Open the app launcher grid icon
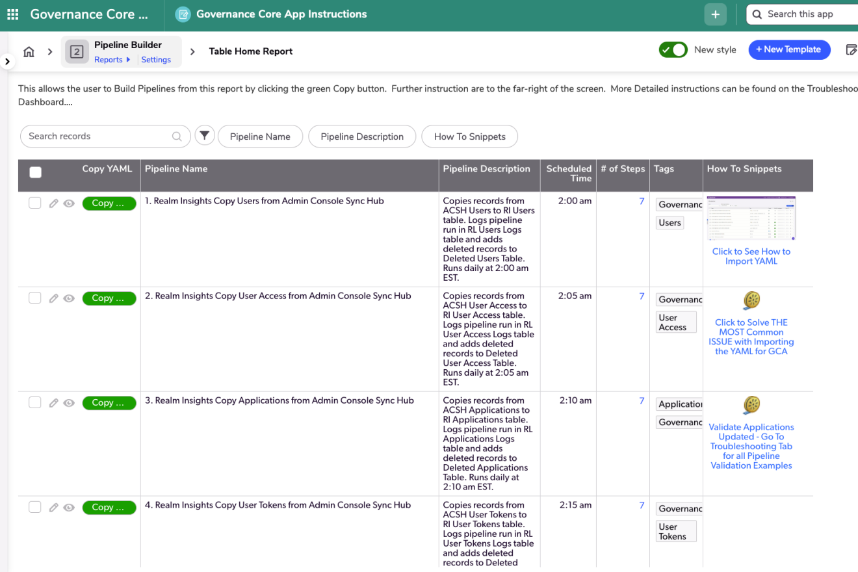This screenshot has width=858, height=572. (x=12, y=14)
